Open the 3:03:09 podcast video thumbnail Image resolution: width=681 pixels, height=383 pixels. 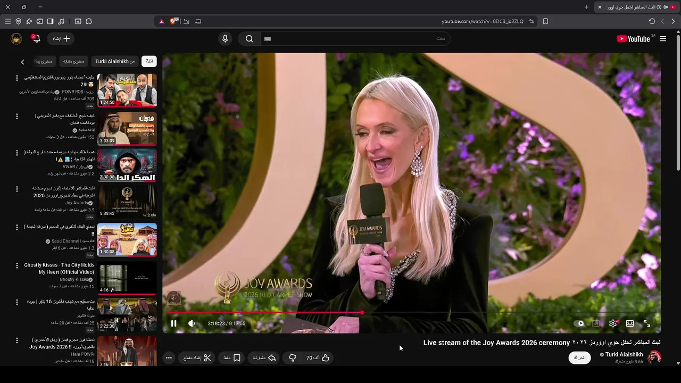(x=127, y=128)
